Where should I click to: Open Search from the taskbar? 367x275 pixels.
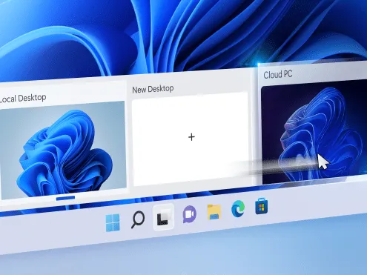pos(138,219)
